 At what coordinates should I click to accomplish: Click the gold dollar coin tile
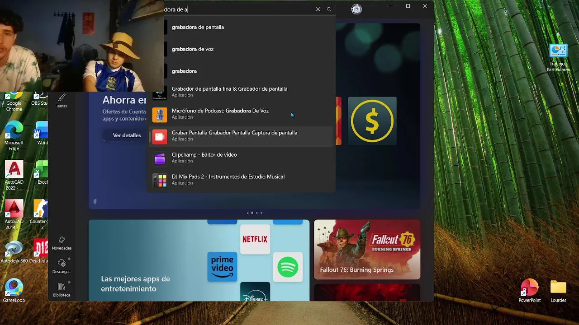(x=372, y=121)
